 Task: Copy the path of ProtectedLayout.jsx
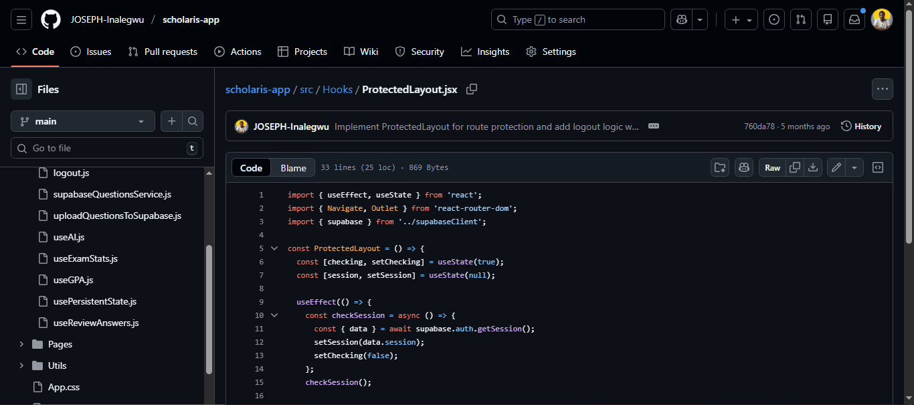[x=472, y=88]
